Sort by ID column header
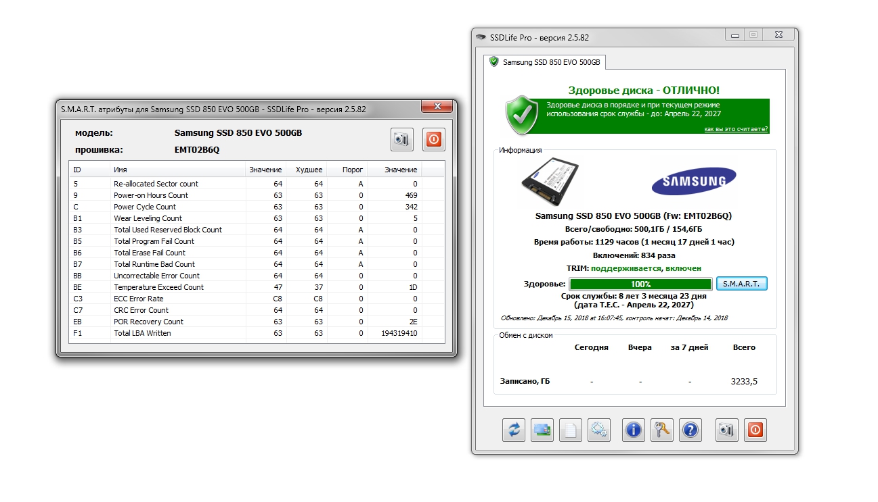Screen dimensions: 878x502 click(x=89, y=170)
